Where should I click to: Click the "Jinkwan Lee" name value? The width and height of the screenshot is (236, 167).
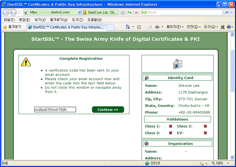(x=189, y=86)
